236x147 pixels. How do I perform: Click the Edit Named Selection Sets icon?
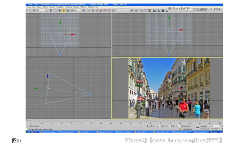pyautogui.click(x=113, y=11)
